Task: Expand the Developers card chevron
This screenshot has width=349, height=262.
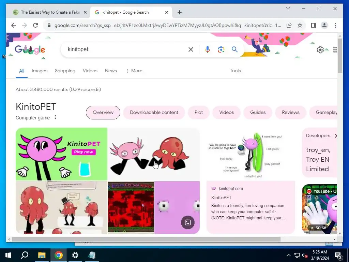Action: 336,136
